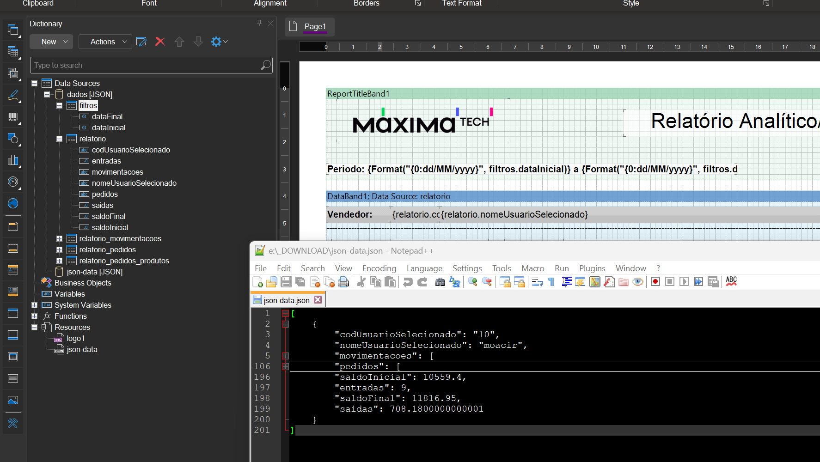Click New file icon in Notepad++ toolbar
820x462 pixels.
[x=257, y=282]
